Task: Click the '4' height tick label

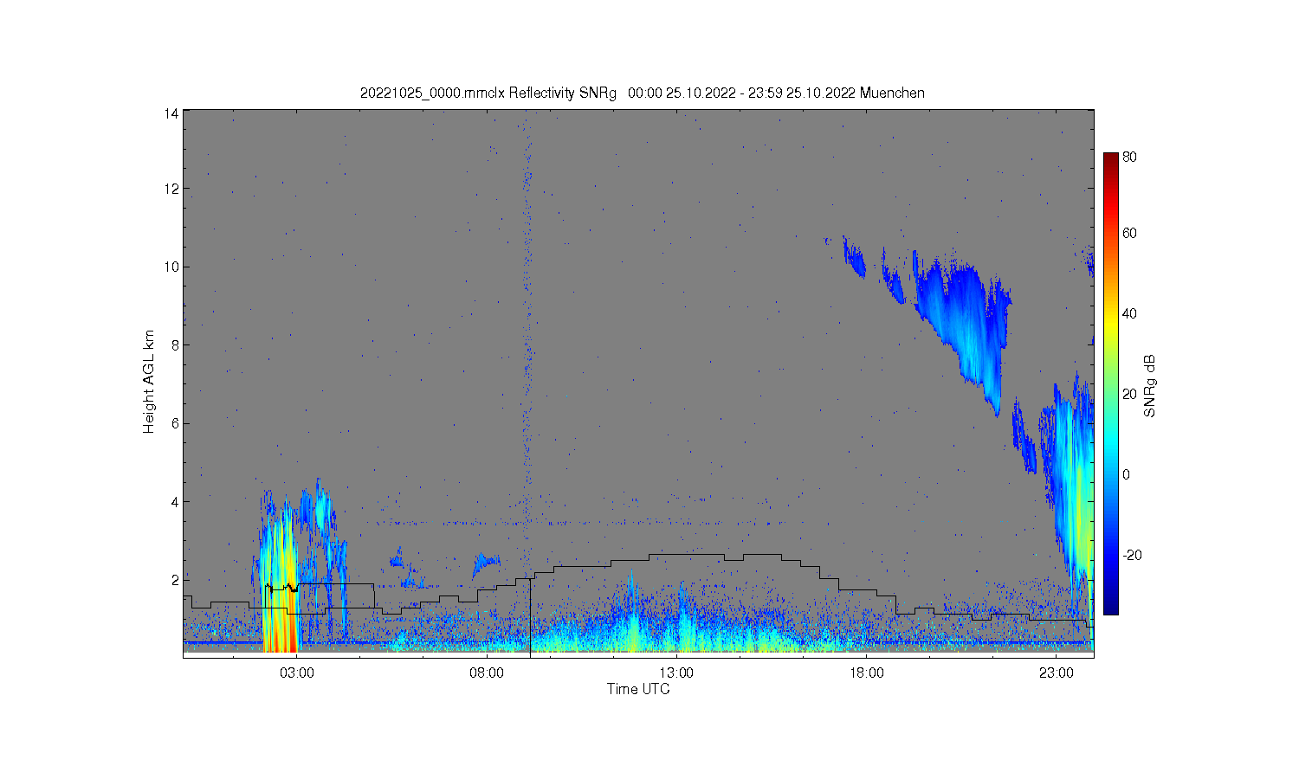Action: click(x=175, y=501)
